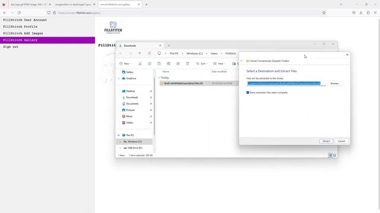Select Gallery in Explorer navigation pane

pos(128,72)
